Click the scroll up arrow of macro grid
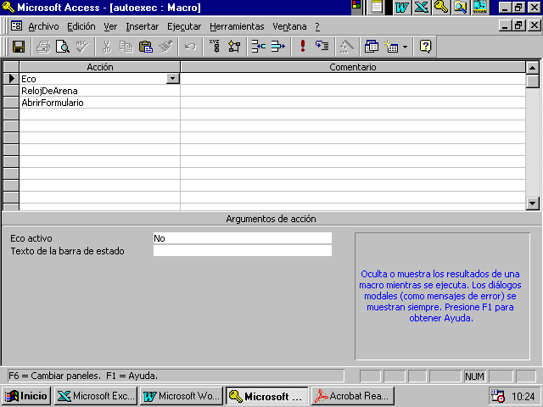Screen dimensions: 543x407 point(533,68)
